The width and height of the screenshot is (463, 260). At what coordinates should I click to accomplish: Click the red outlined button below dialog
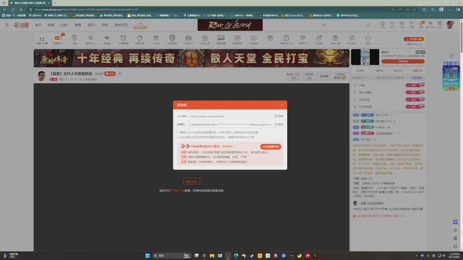point(192,181)
